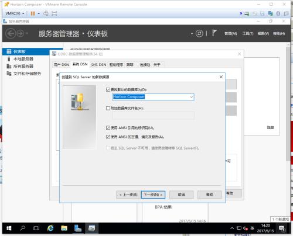Click the VMRC pause button icon
Screen dimensions: 293x236
pos(33,13)
